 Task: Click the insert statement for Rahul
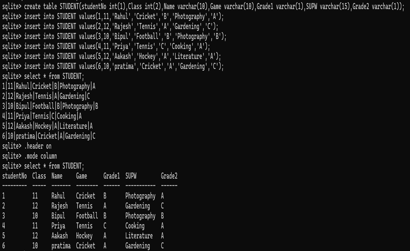[x=113, y=17]
